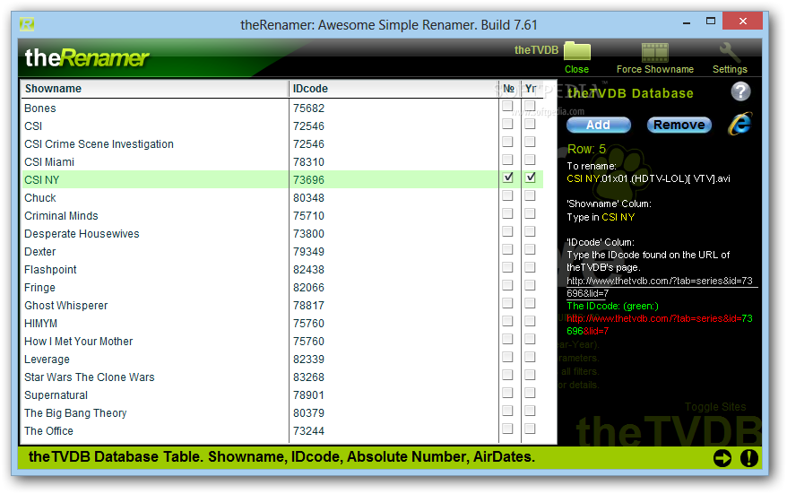
Task: Enable № checkbox for Chuck
Action: tap(507, 195)
